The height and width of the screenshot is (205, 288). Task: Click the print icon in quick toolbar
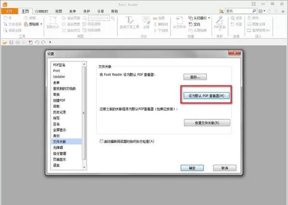coord(18,43)
